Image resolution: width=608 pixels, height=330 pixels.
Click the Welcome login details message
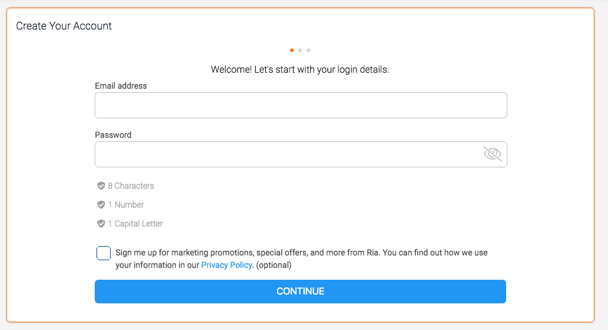300,69
